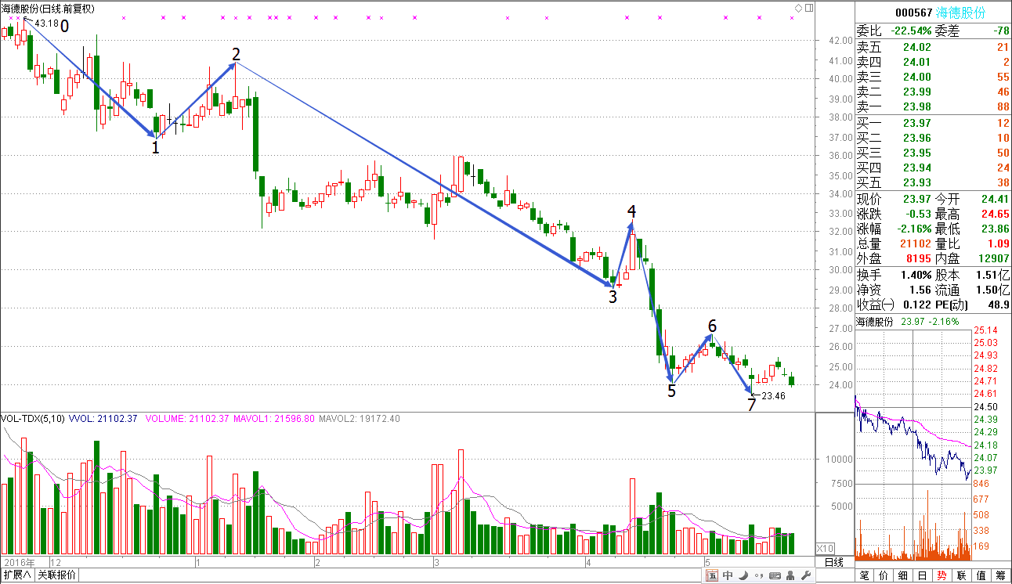Click the 2016年 date label on time axis
The height and width of the screenshot is (584, 1012).
(20, 562)
